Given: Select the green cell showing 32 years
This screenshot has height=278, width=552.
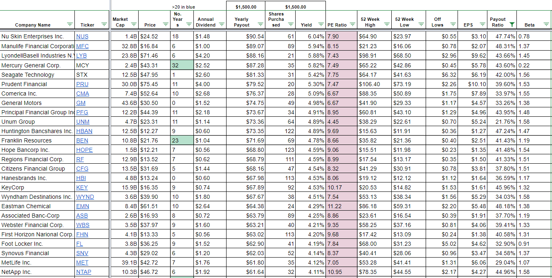Looking at the screenshot, I should point(182,65).
